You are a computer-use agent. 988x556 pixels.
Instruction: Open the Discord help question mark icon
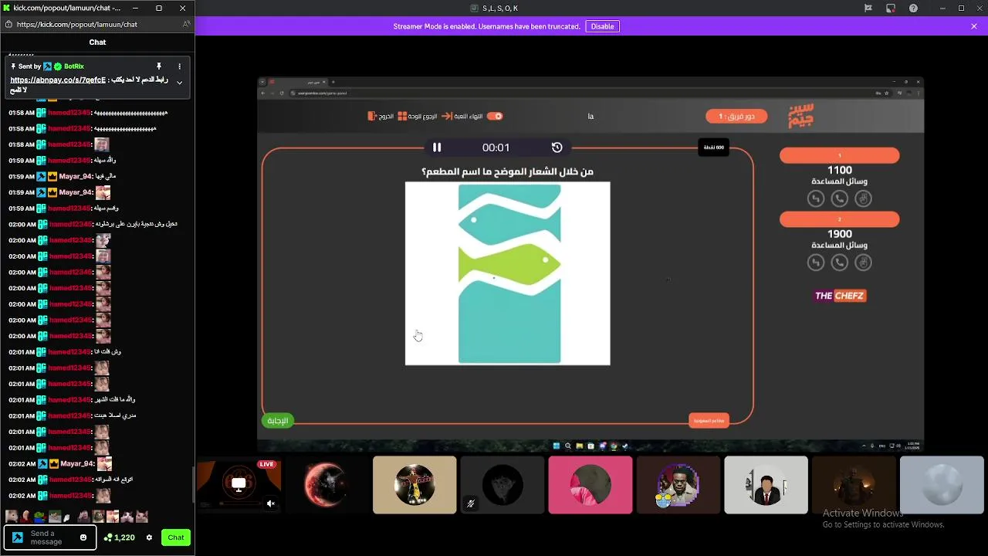pos(914,8)
